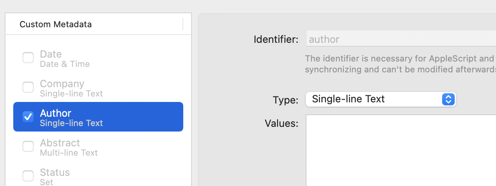This screenshot has width=496, height=186.
Task: Enable the Abstract metadata checkbox
Action: tap(28, 146)
